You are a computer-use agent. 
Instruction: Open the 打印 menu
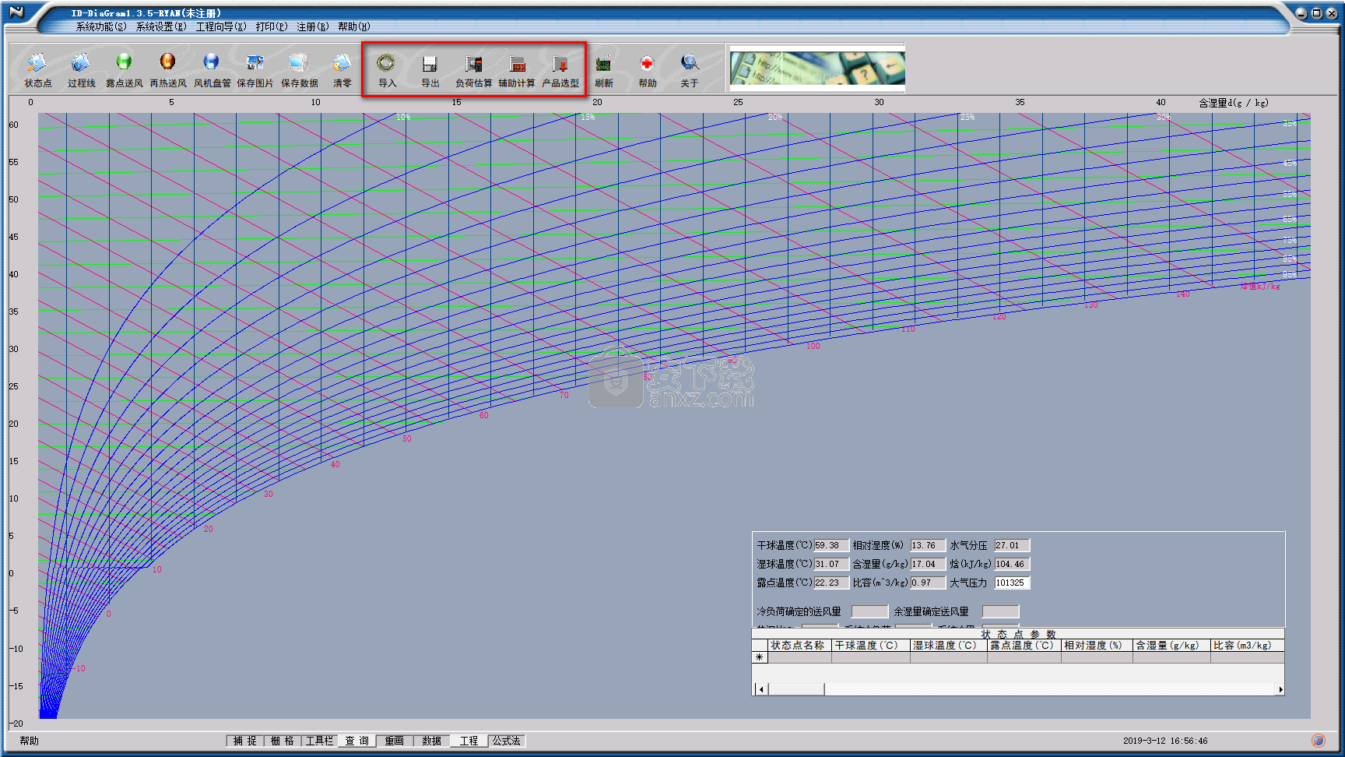coord(272,26)
